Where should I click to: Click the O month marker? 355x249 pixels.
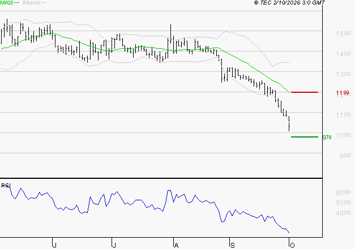click(x=292, y=245)
